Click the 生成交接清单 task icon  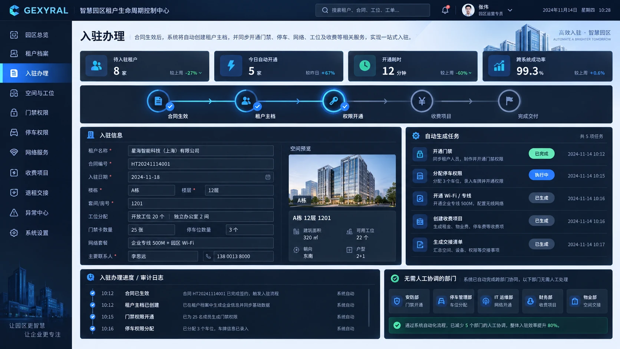420,245
